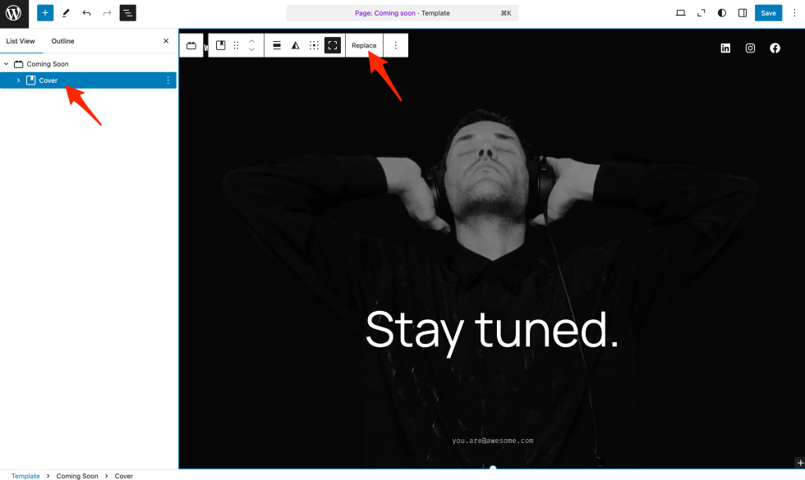Switch to the List View tab
The height and width of the screenshot is (480, 805).
pyautogui.click(x=21, y=41)
